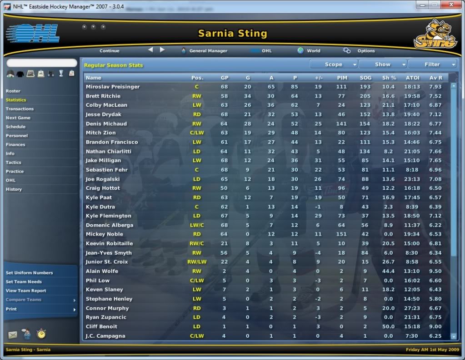This screenshot has height=360, width=465.
Task: Select Transactions in the sidebar
Action: point(20,109)
